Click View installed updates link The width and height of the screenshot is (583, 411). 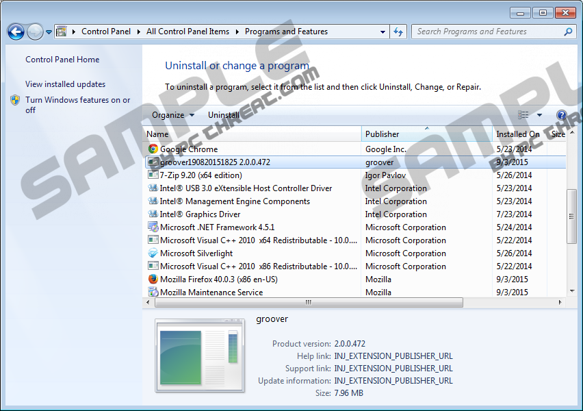point(65,84)
